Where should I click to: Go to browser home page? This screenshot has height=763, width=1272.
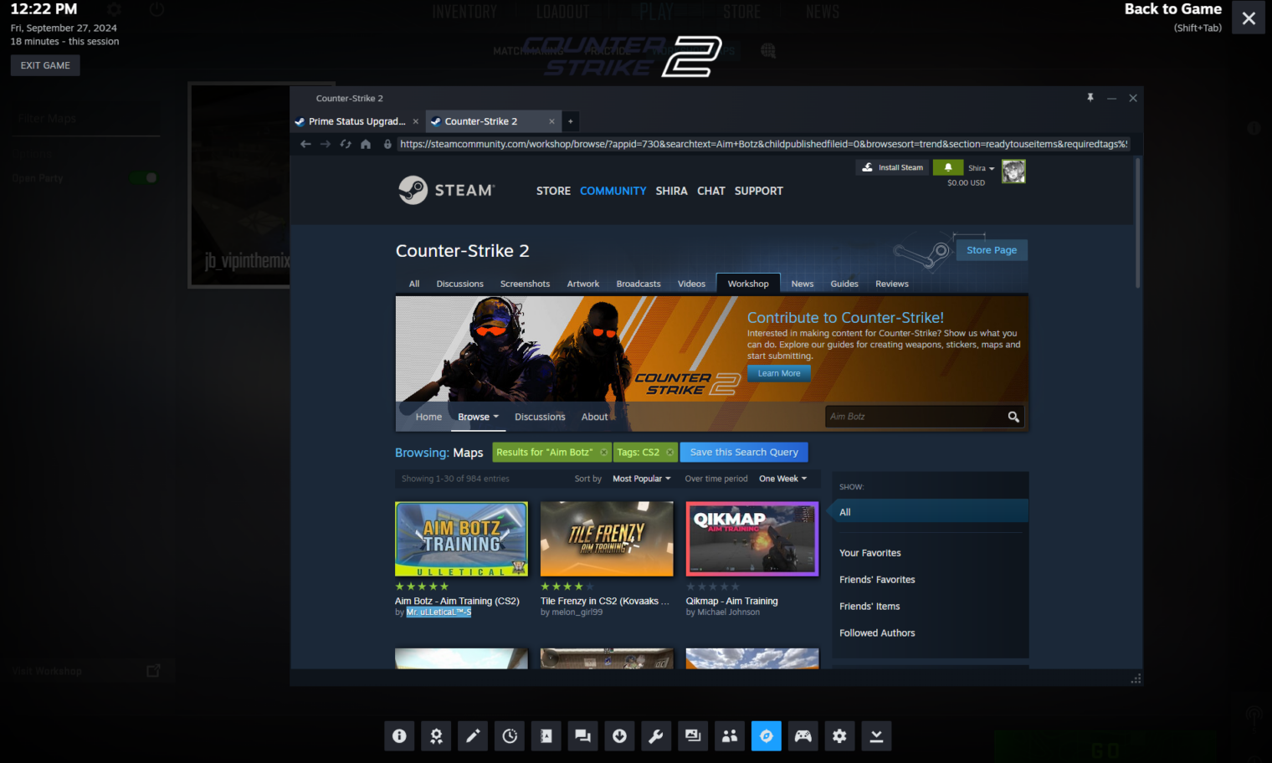[366, 144]
